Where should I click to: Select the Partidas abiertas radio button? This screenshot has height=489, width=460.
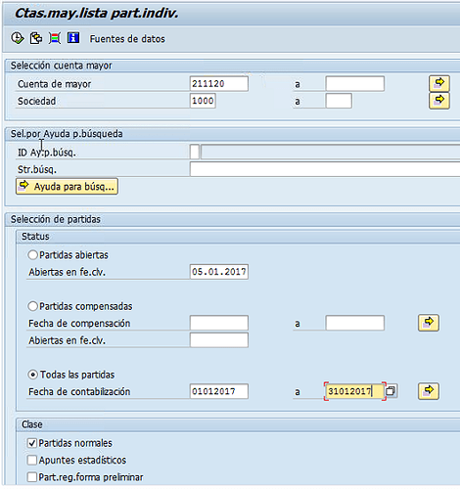[x=32, y=255]
